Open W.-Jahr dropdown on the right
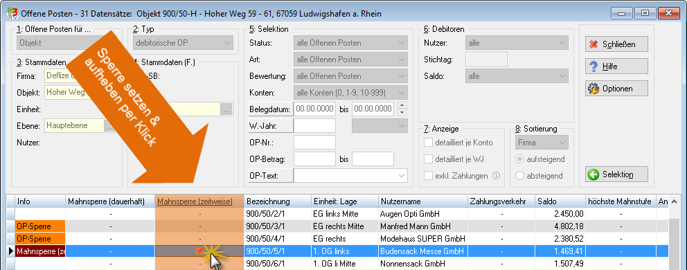Image resolution: width=687 pixels, height=270 pixels. tap(380, 126)
